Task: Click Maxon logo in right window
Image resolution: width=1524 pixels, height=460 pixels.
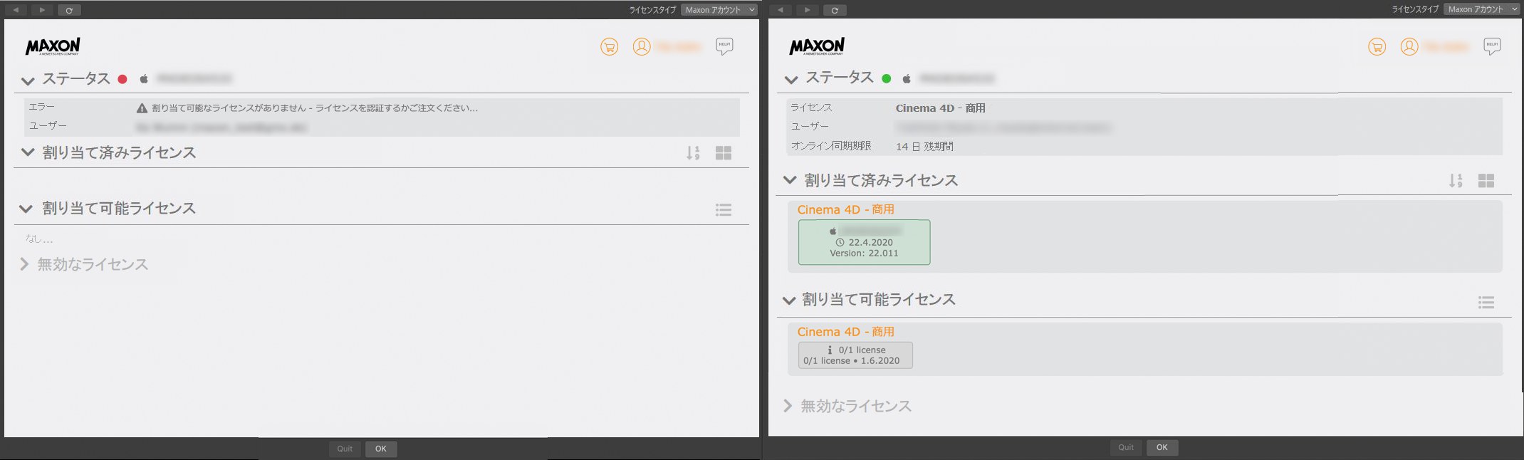Action: coord(817,46)
